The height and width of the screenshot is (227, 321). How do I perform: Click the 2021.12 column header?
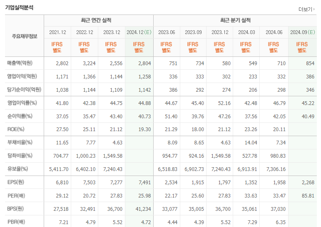(x=57, y=32)
